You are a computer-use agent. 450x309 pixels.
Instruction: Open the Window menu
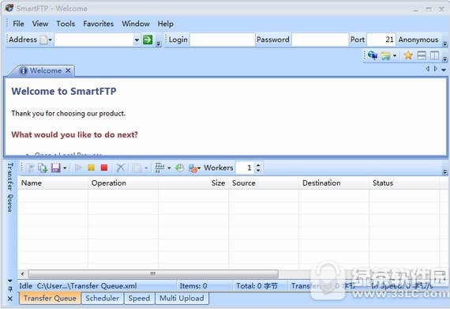136,24
